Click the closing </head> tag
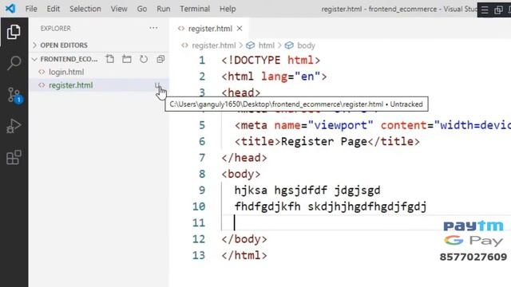The height and width of the screenshot is (287, 511). [x=244, y=158]
